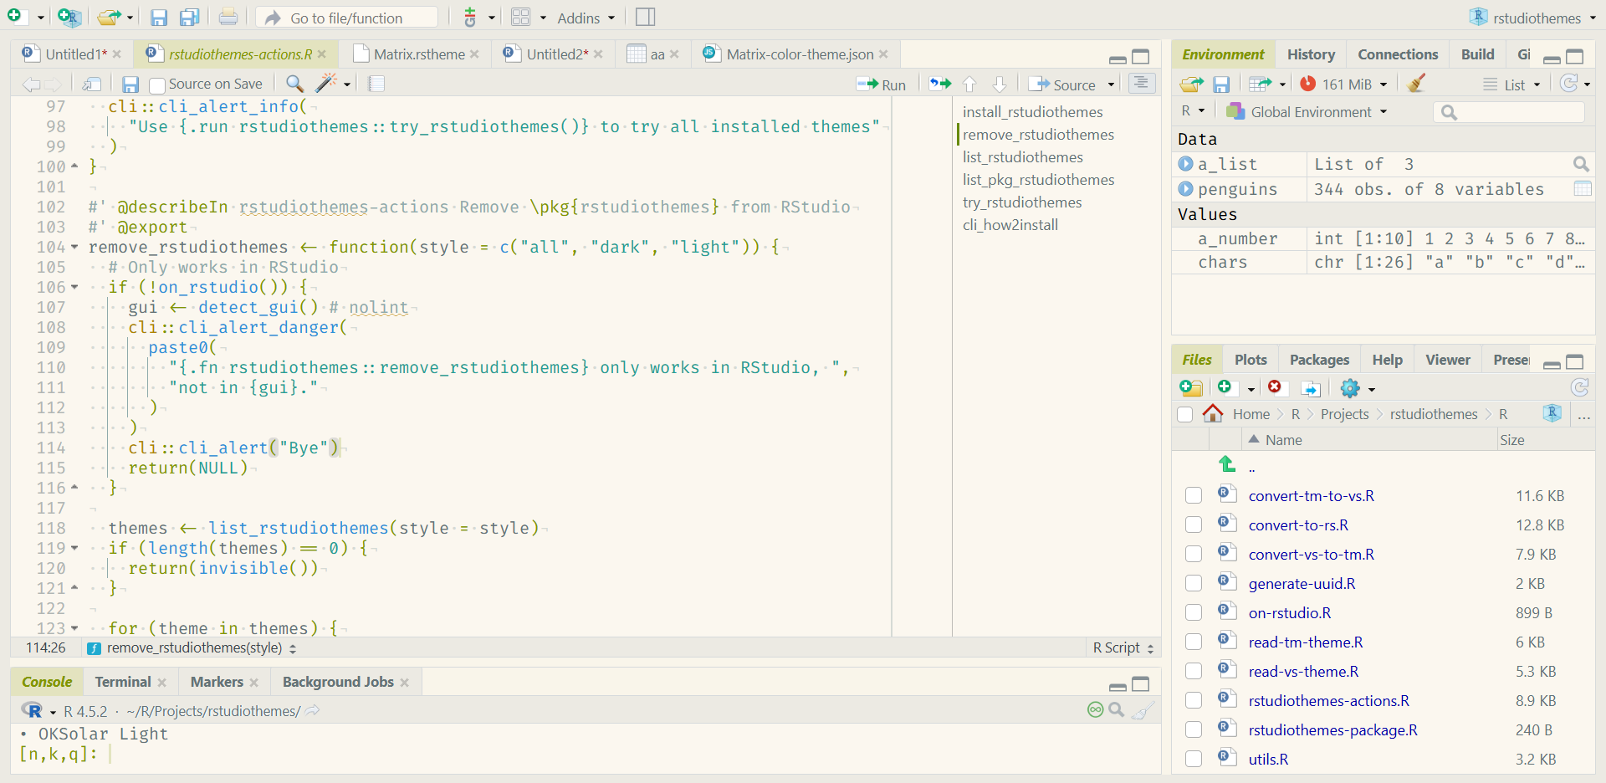Expand the Addins dropdown menu
Image resolution: width=1606 pixels, height=783 pixels.
[586, 18]
